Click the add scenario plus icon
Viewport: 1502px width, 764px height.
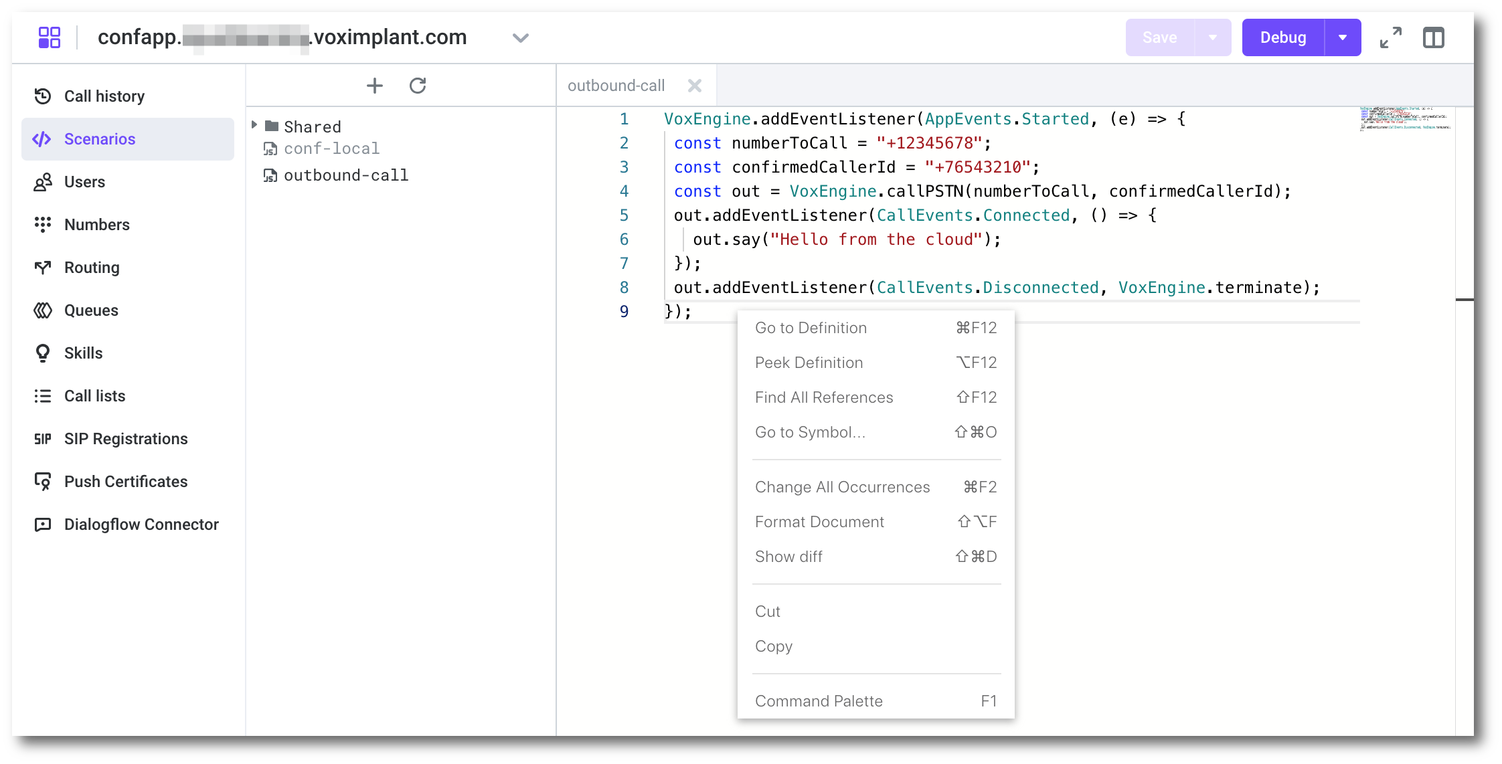pos(375,86)
